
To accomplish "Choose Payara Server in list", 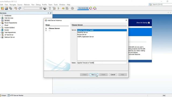I will coord(102,34).
